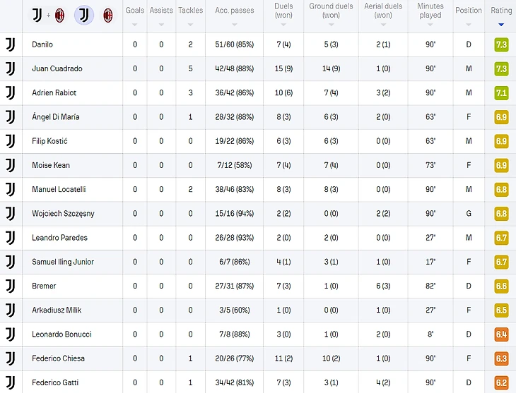
Task: Click Federico Gatti's orange 6.2 rating badge
Action: click(501, 382)
